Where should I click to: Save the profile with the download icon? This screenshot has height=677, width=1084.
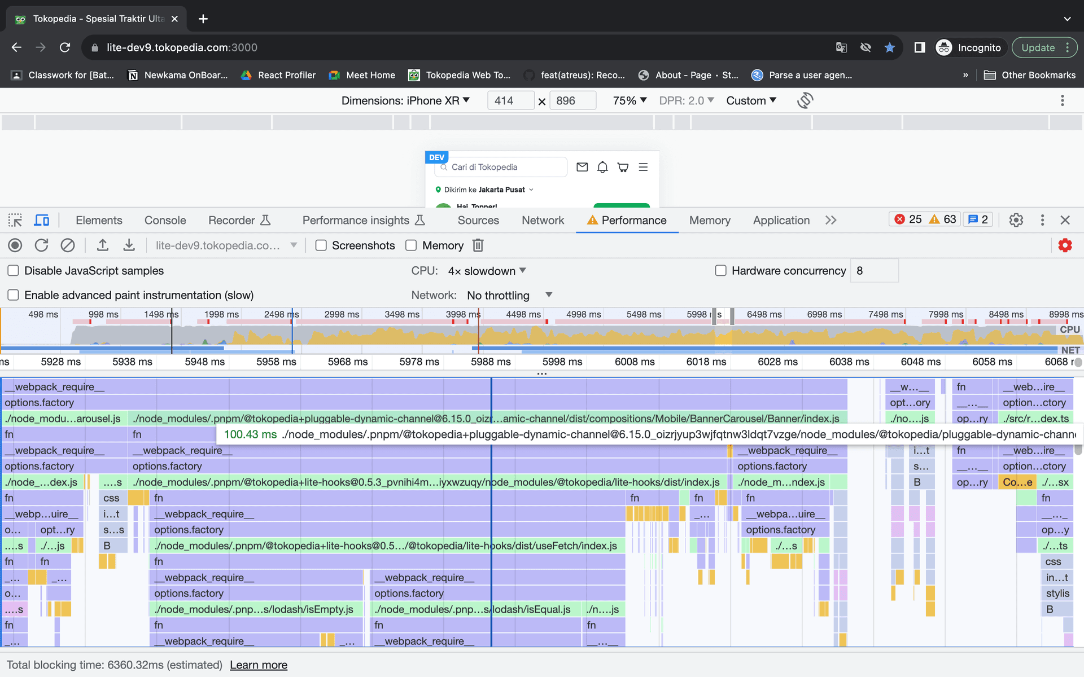(129, 245)
